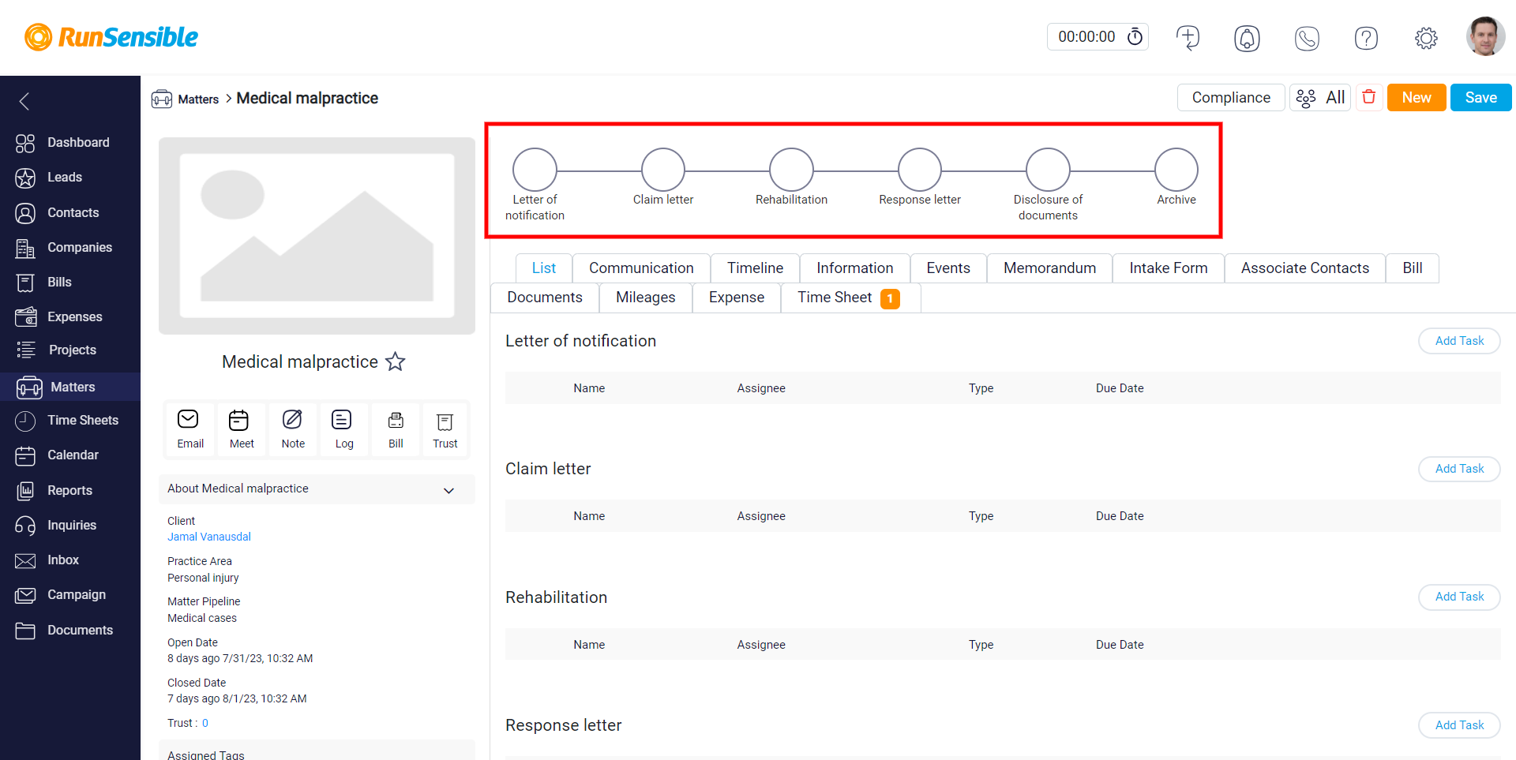The height and width of the screenshot is (760, 1516).
Task: Switch to the Timeline tab
Action: [x=755, y=268]
